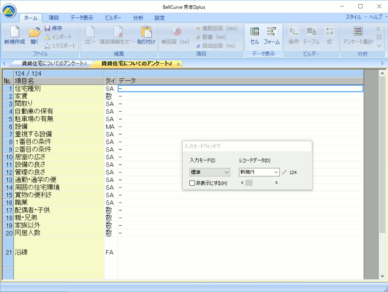This screenshot has height=292, width=388.
Task: Click the vertical scrollbar down arrow
Action: click(x=382, y=276)
